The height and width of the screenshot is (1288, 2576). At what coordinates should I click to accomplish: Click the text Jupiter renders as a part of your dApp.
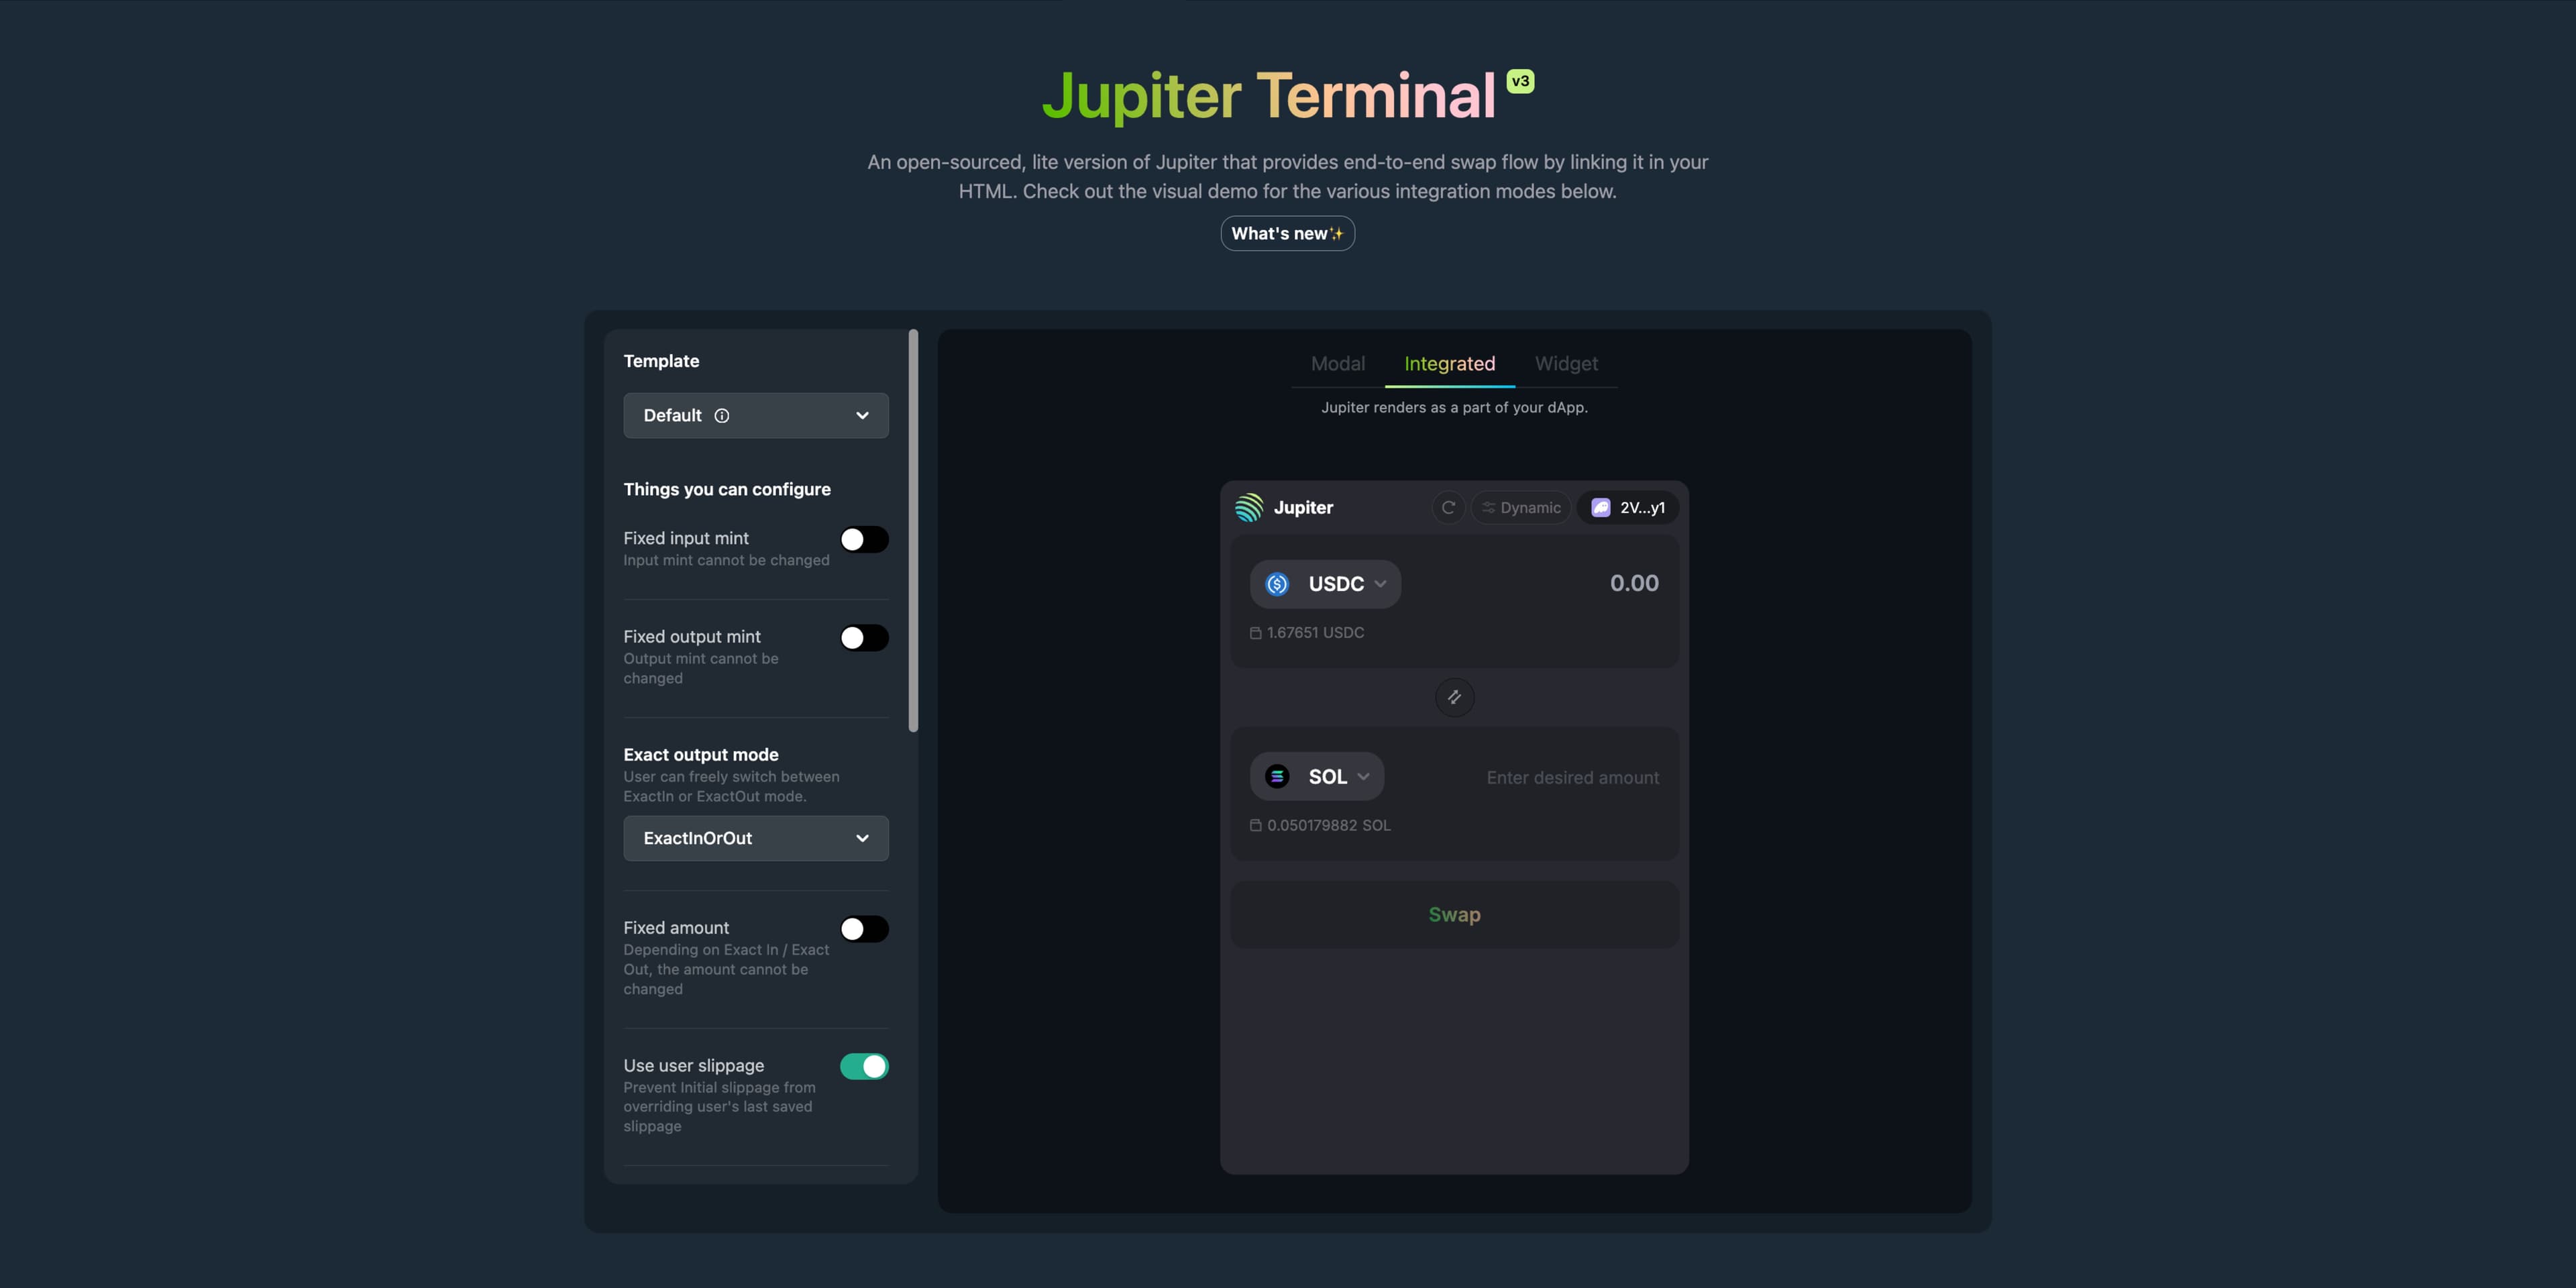[1454, 407]
